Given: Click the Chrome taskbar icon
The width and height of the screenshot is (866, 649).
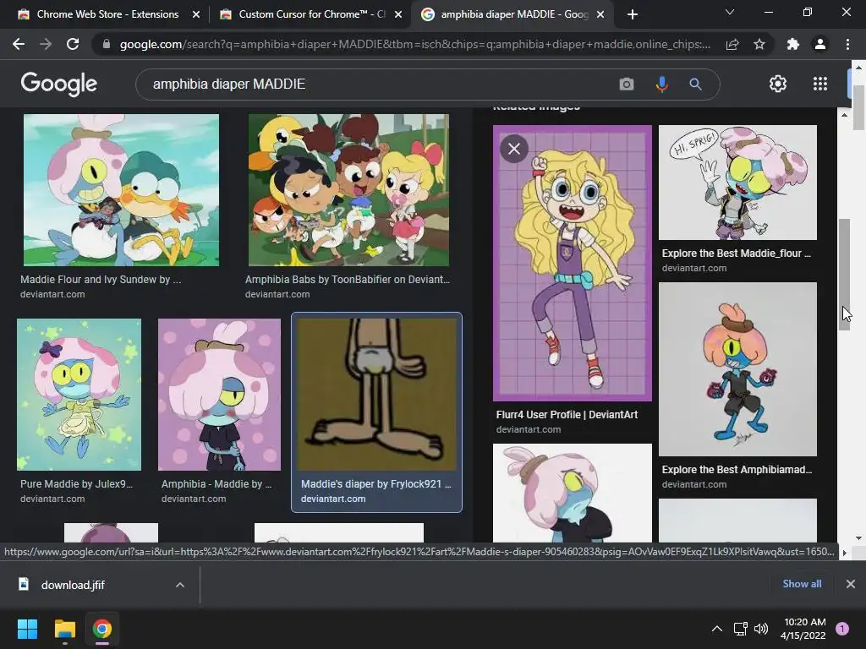Looking at the screenshot, I should coord(102,629).
